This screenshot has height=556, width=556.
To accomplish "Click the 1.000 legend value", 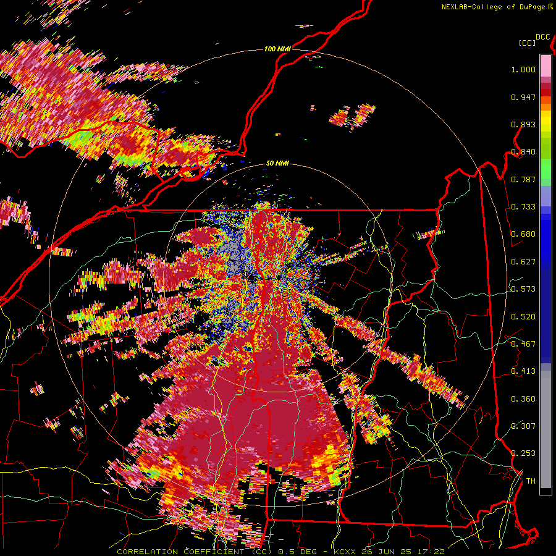I will (523, 69).
